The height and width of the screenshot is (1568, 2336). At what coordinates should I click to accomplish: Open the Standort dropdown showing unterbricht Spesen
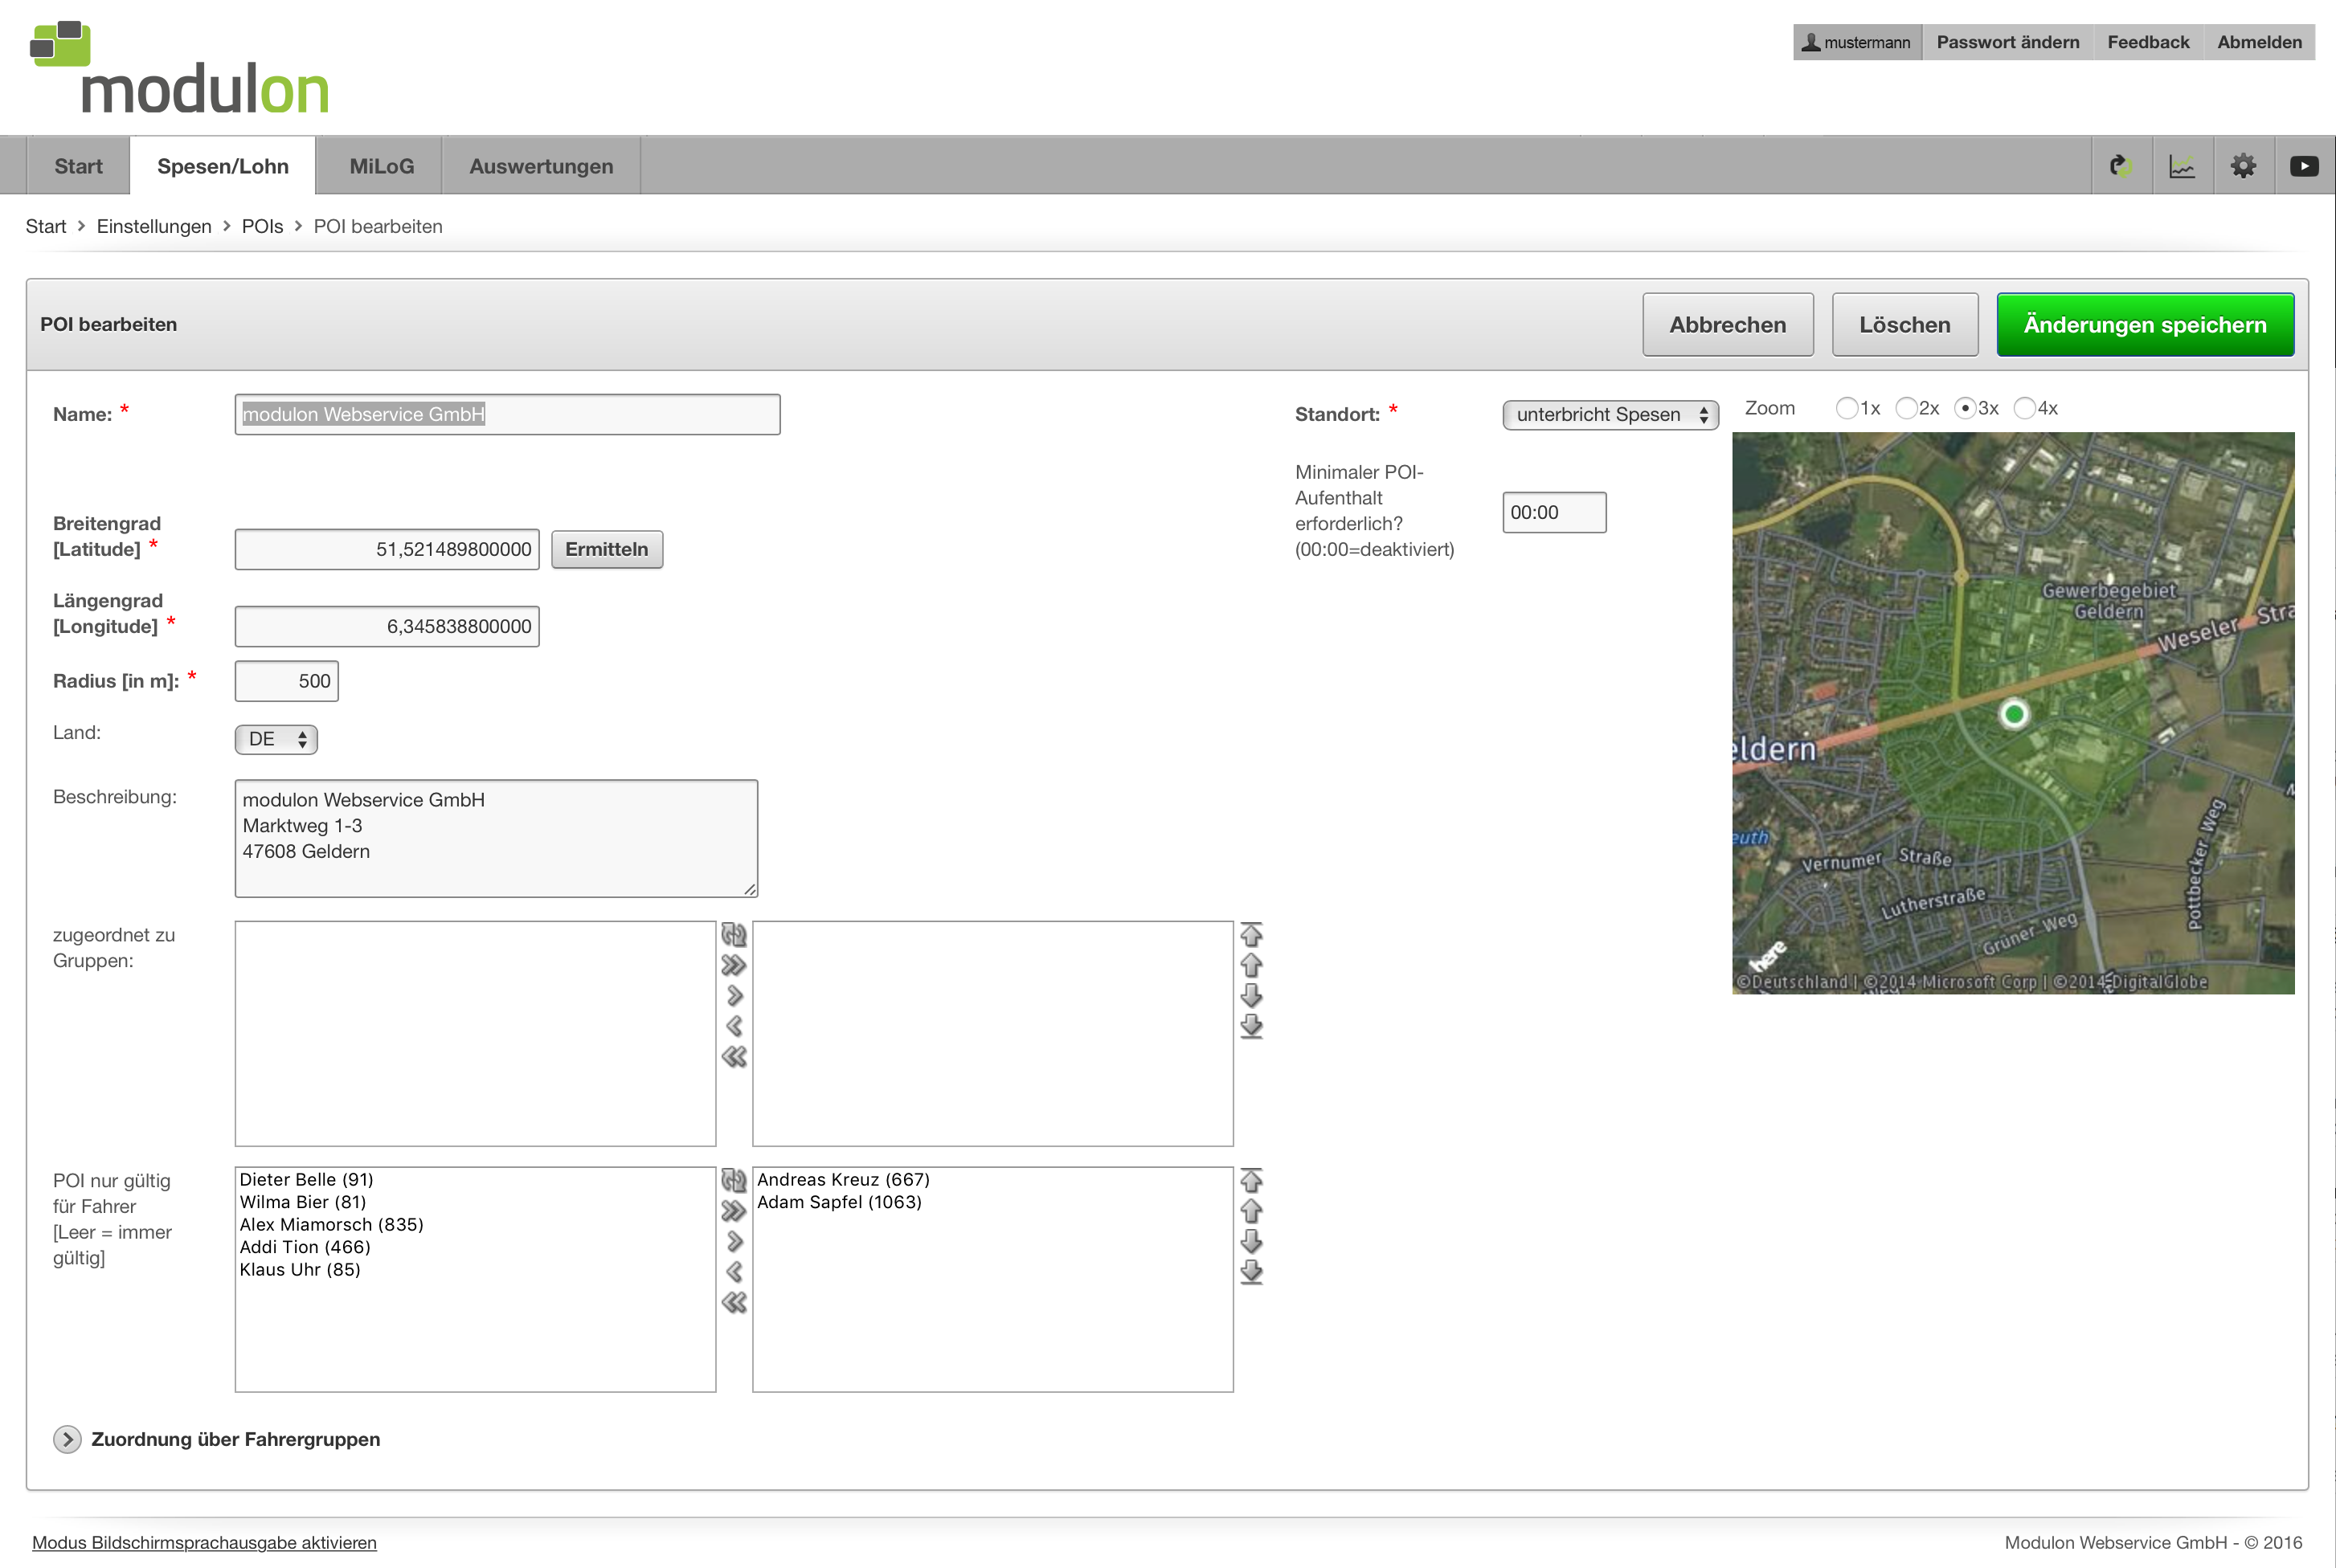[1610, 415]
